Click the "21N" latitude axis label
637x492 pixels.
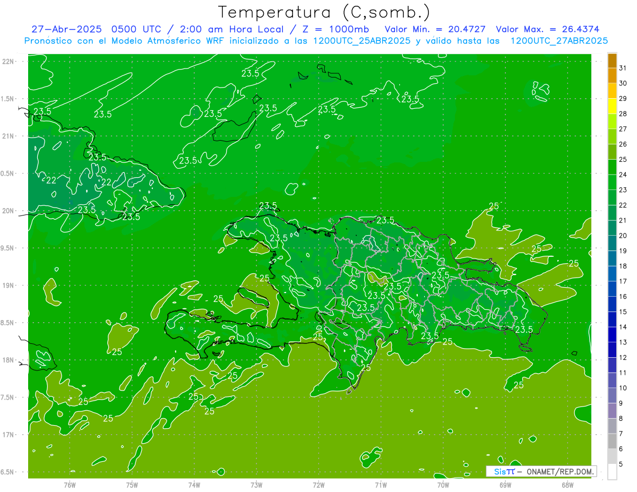[x=8, y=136]
